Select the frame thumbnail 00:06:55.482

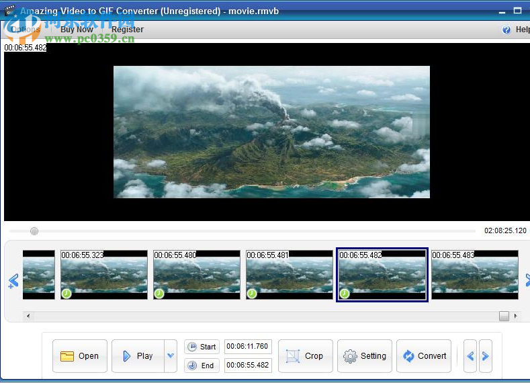[382, 275]
